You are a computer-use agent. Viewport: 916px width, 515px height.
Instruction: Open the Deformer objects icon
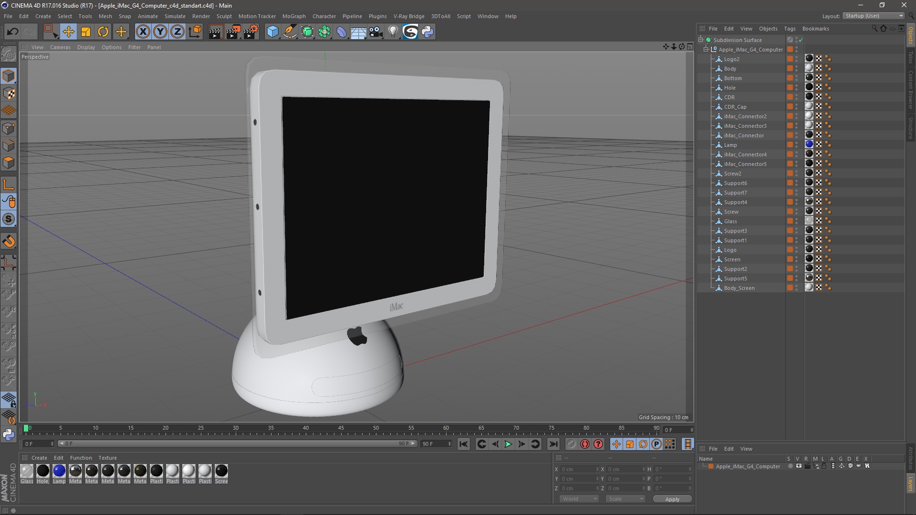pyautogui.click(x=342, y=32)
